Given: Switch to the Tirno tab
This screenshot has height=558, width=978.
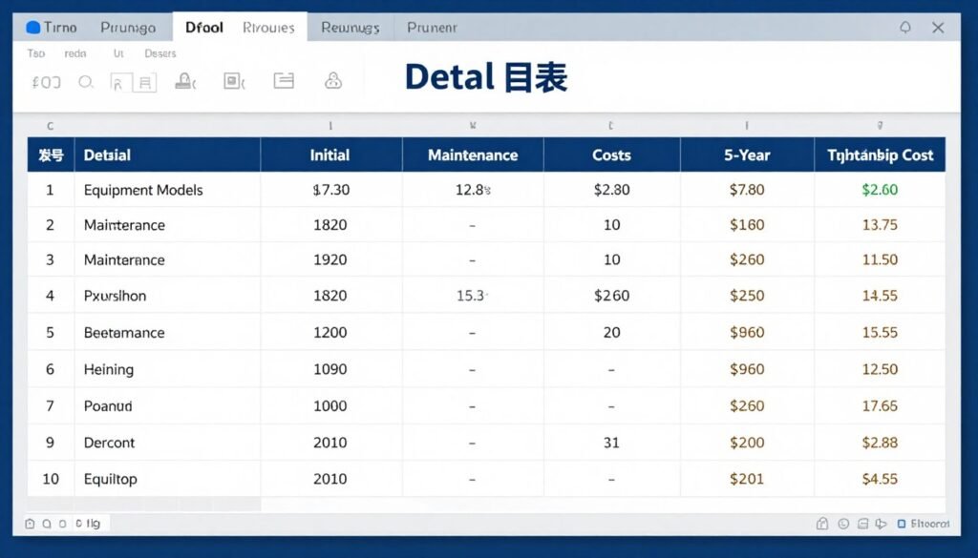Looking at the screenshot, I should click(52, 28).
